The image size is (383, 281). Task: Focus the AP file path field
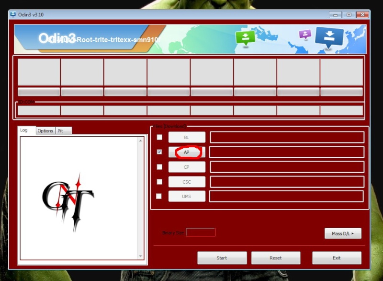point(287,152)
